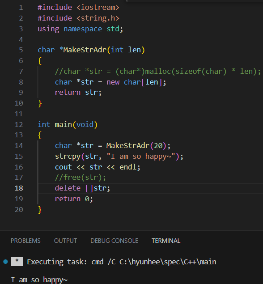This screenshot has height=284, width=263.
Task: Click the 'cout << str << endl;' line
Action: click(x=98, y=167)
